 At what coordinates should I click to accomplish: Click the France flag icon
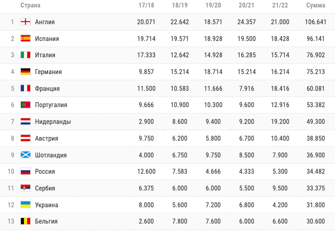point(26,88)
